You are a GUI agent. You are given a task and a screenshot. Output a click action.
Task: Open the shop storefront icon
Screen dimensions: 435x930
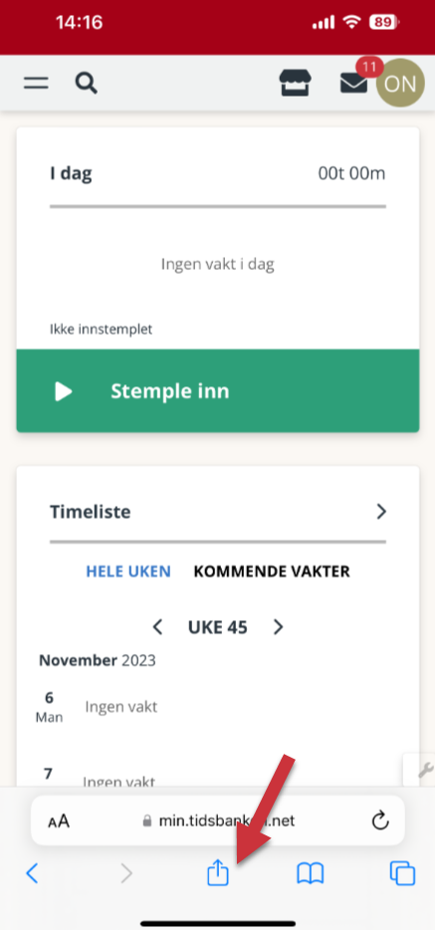coord(296,84)
